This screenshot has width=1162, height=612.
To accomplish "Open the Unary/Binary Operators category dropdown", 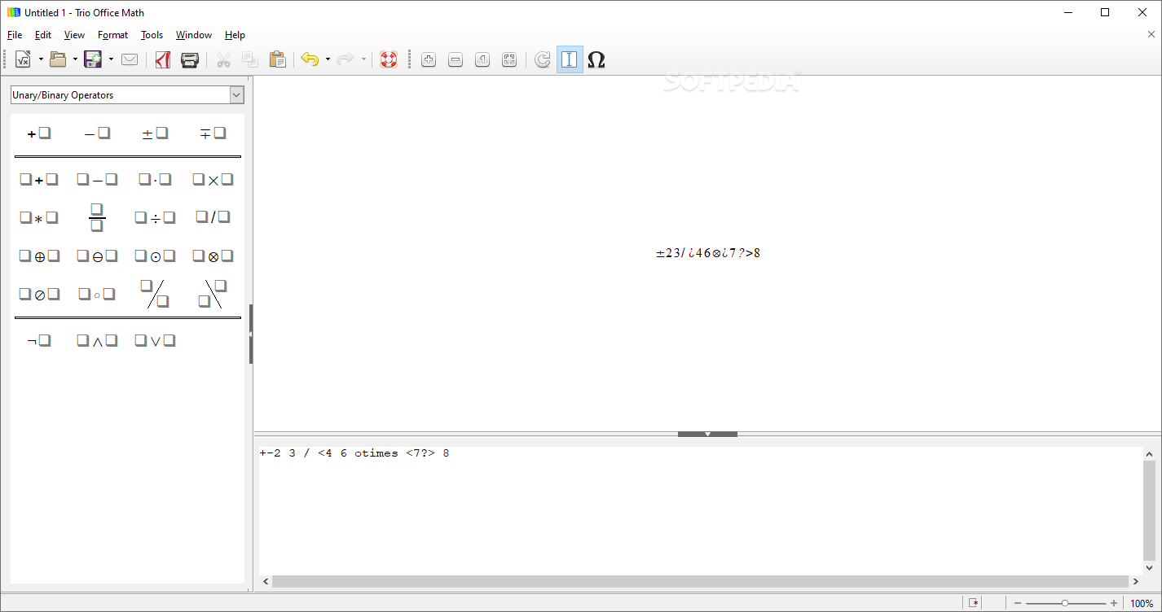I will [x=127, y=95].
